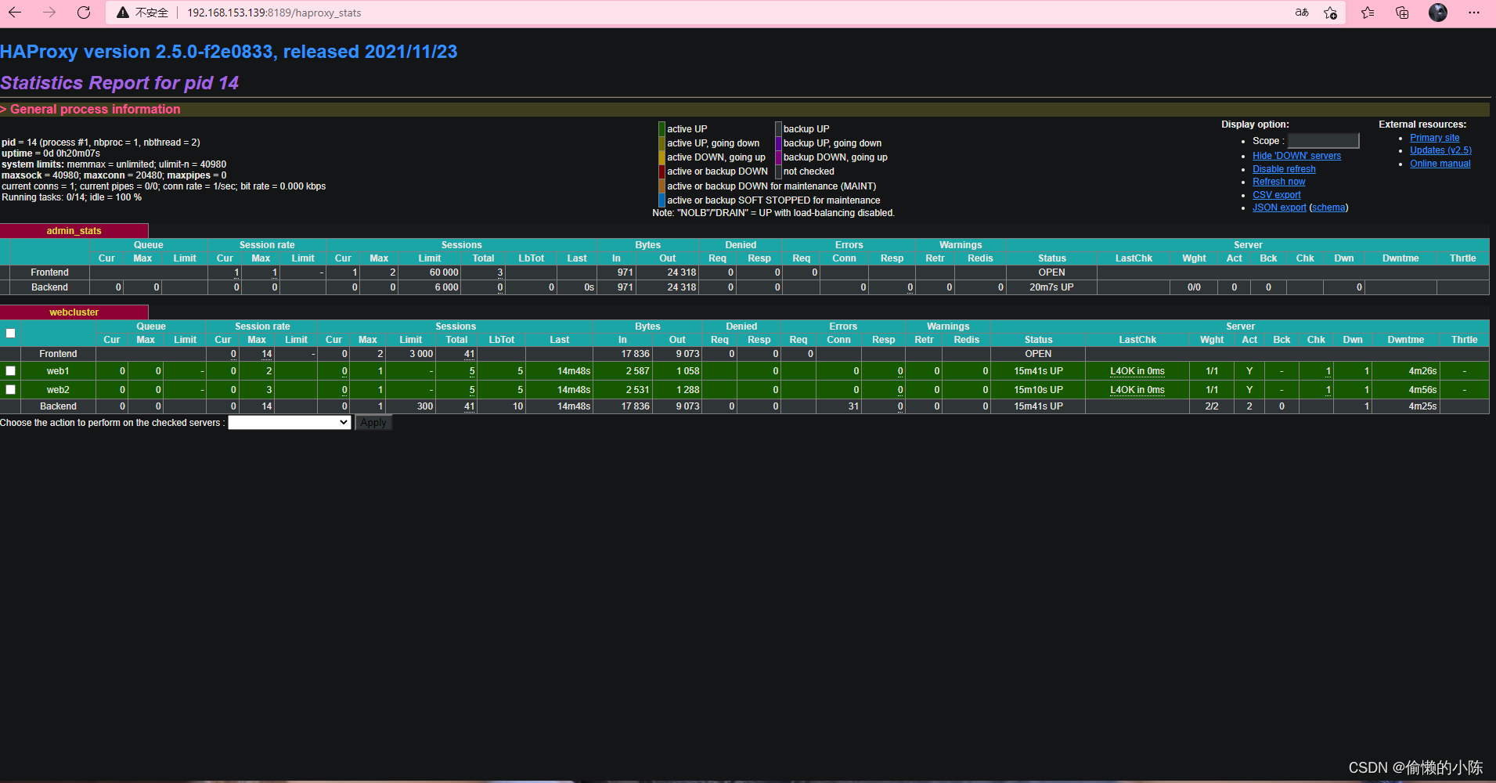
Task: Click the web2 server name cell
Action: click(x=58, y=390)
